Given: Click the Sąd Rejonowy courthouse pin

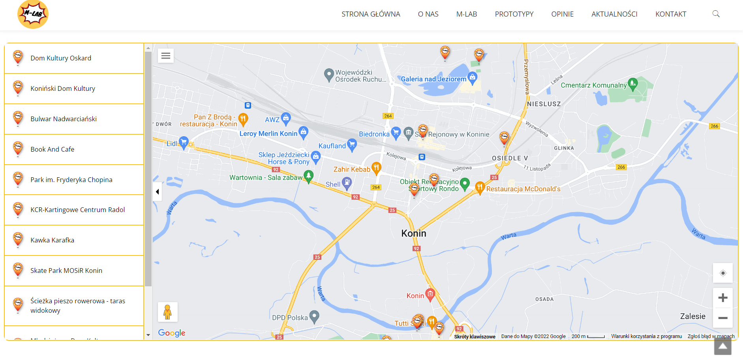Looking at the screenshot, I should point(409,133).
